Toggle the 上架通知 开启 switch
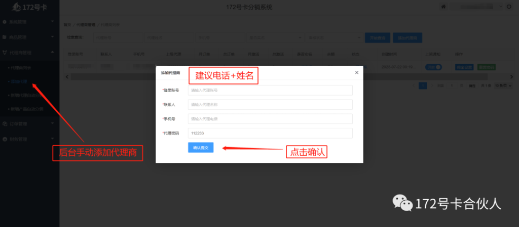 [434, 67]
